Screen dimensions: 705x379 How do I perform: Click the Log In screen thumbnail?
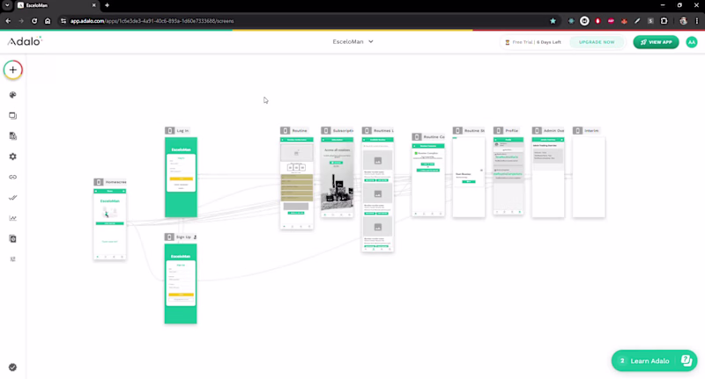tap(181, 177)
